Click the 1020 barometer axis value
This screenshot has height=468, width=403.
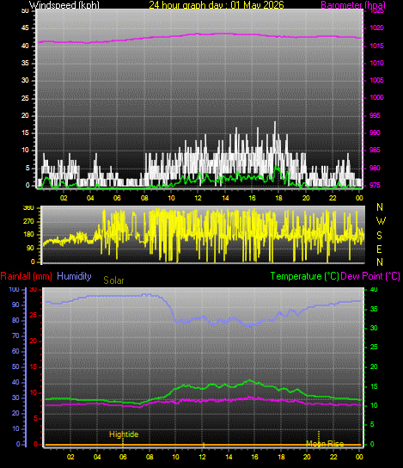click(x=377, y=28)
